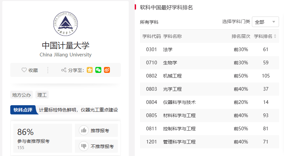Click the 管理科学与工程 subject entry
284x156 pixels.
(179, 142)
